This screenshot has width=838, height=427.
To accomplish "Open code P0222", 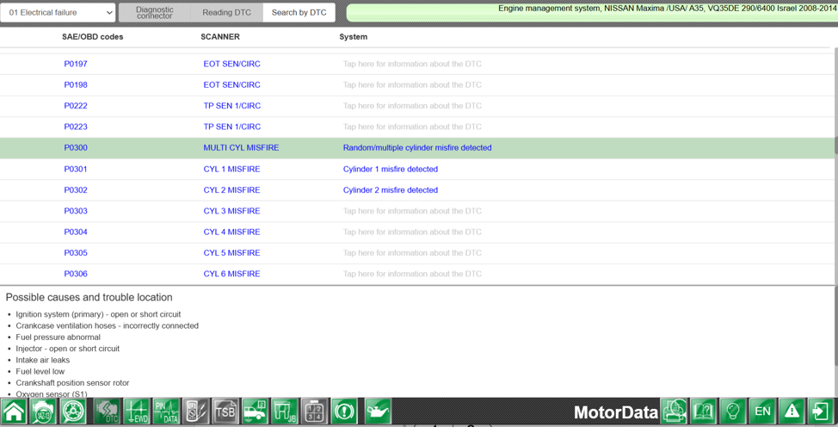I will [x=76, y=105].
